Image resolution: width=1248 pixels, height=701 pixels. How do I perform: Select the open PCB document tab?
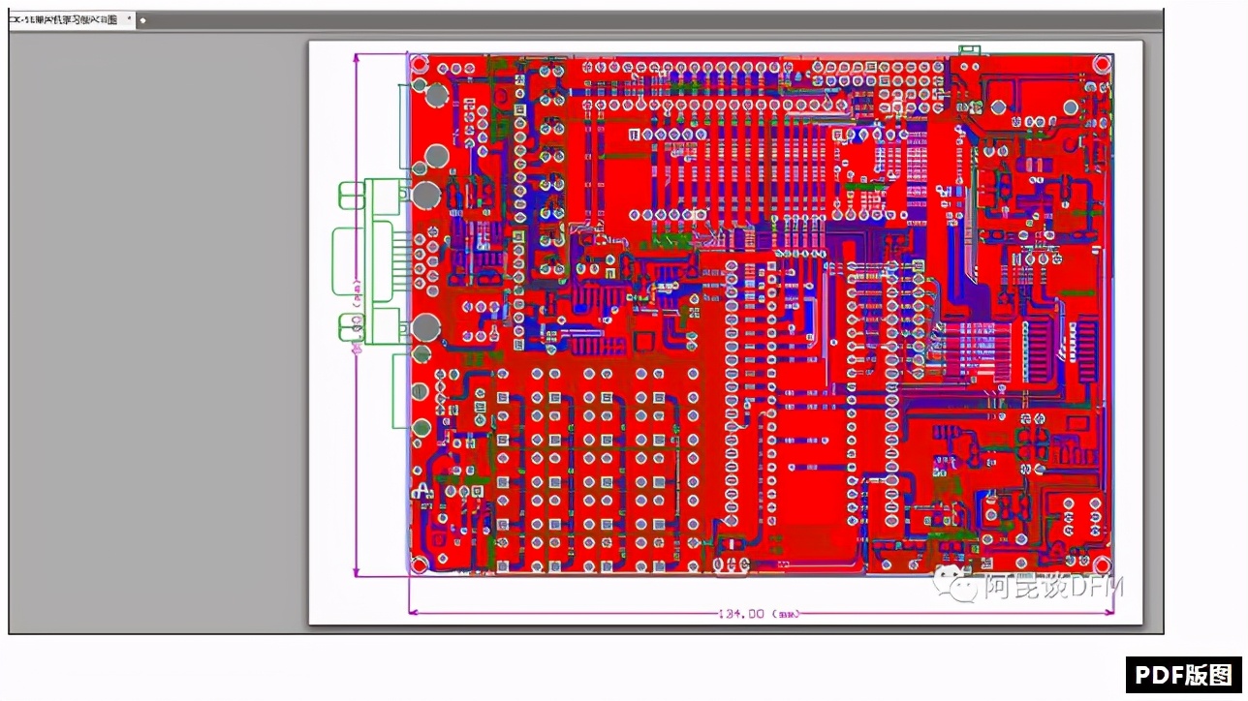coord(72,19)
